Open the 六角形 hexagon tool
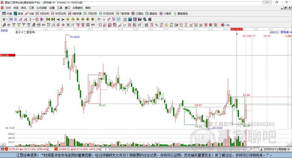 pyautogui.click(x=165, y=14)
